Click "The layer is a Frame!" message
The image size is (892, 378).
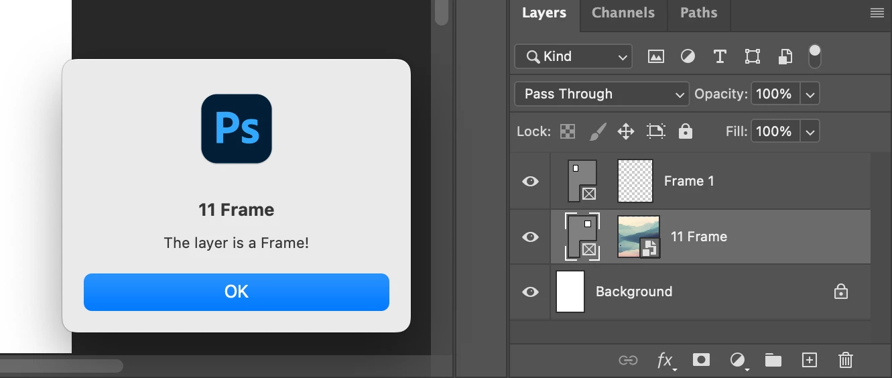click(237, 243)
